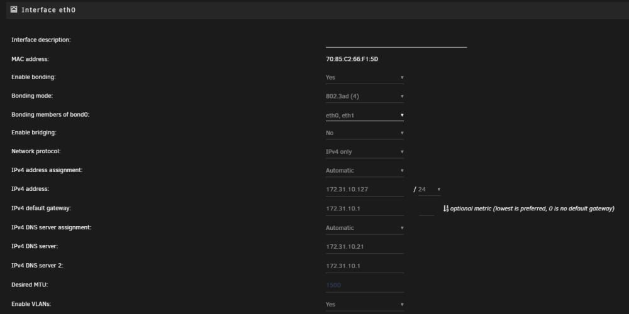Click the MAC address value 70:85:C2:66:F1:5D
Screen dimensions: 629x314
(x=352, y=59)
